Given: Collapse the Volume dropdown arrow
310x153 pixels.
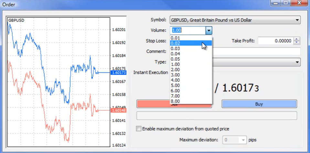Looking at the screenshot, I should coord(209,30).
